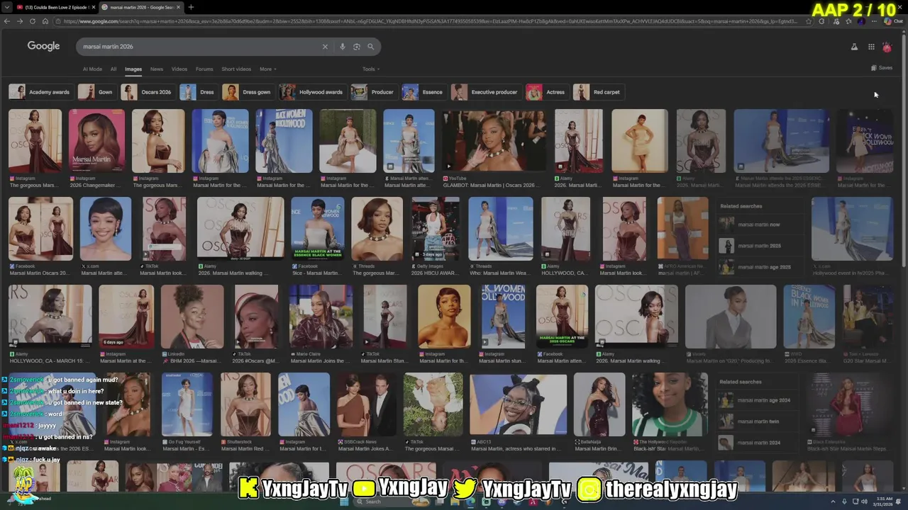Open Google Search Labs flask icon
Viewport: 908px width, 510px height.
[x=854, y=47]
